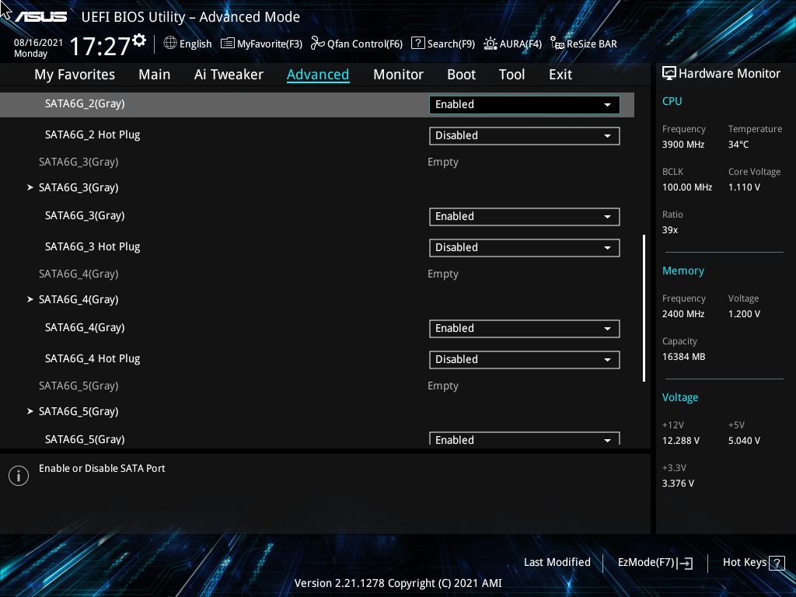Image resolution: width=796 pixels, height=597 pixels.
Task: Open the SATA6G_3 Hot Plug dropdown
Action: tap(525, 248)
